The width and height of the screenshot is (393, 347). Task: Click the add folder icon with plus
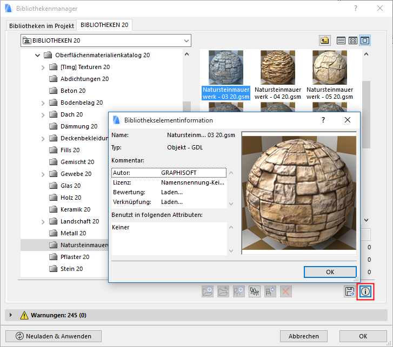click(208, 291)
